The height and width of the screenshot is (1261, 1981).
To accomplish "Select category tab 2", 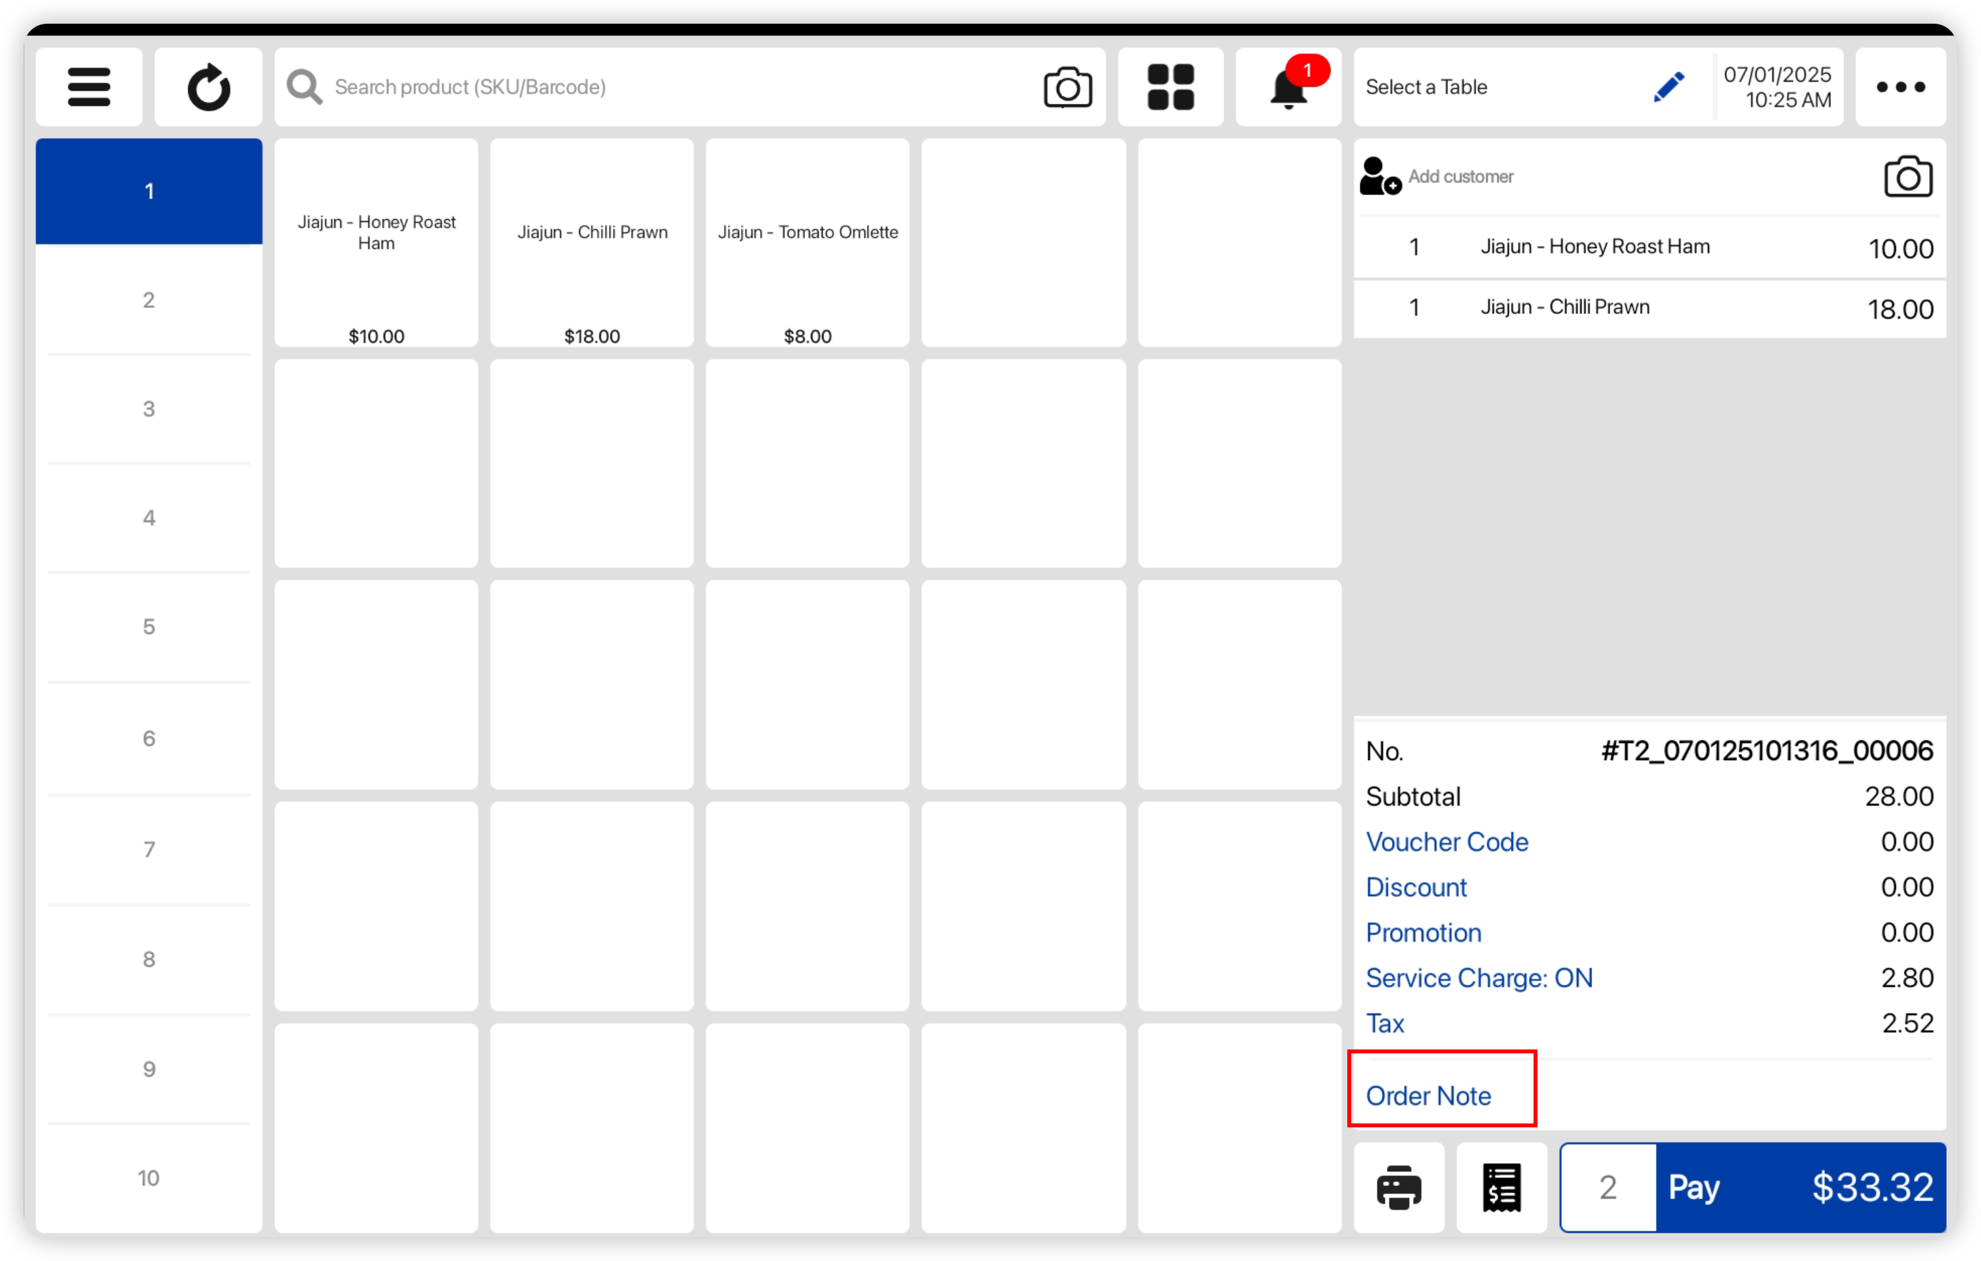I will (x=149, y=300).
